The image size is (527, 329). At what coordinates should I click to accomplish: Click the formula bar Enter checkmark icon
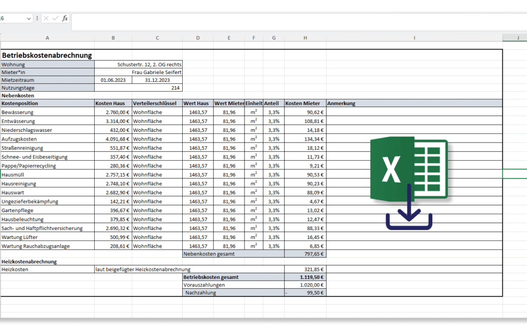click(x=55, y=19)
